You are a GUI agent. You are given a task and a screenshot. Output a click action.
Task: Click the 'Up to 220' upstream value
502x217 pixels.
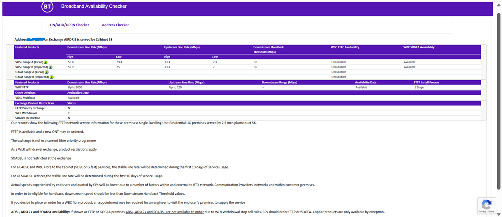[x=175, y=87]
